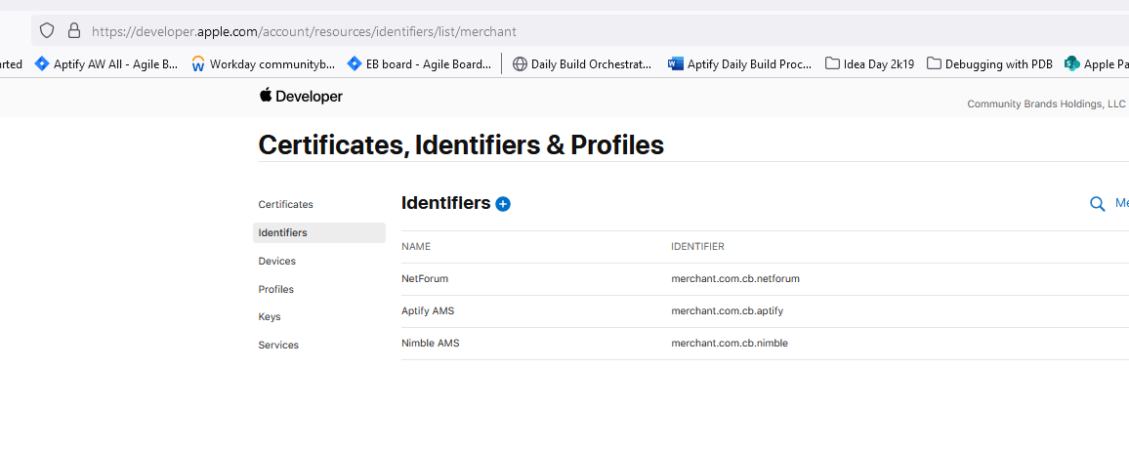
Task: Click the IDENTIFIER column header
Action: pyautogui.click(x=697, y=246)
